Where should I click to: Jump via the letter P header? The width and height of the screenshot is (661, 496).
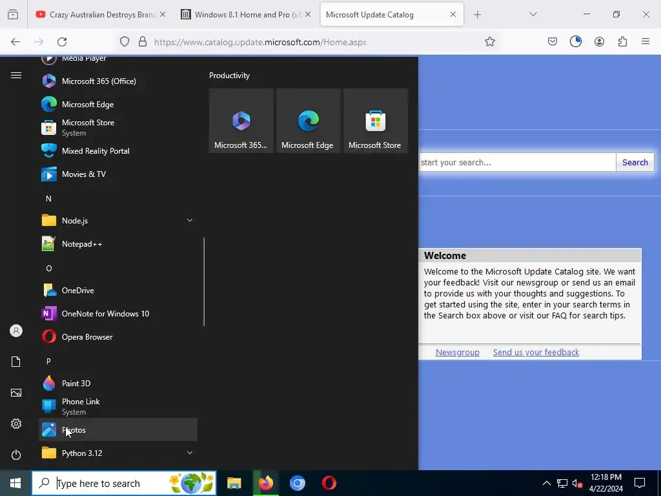click(48, 361)
